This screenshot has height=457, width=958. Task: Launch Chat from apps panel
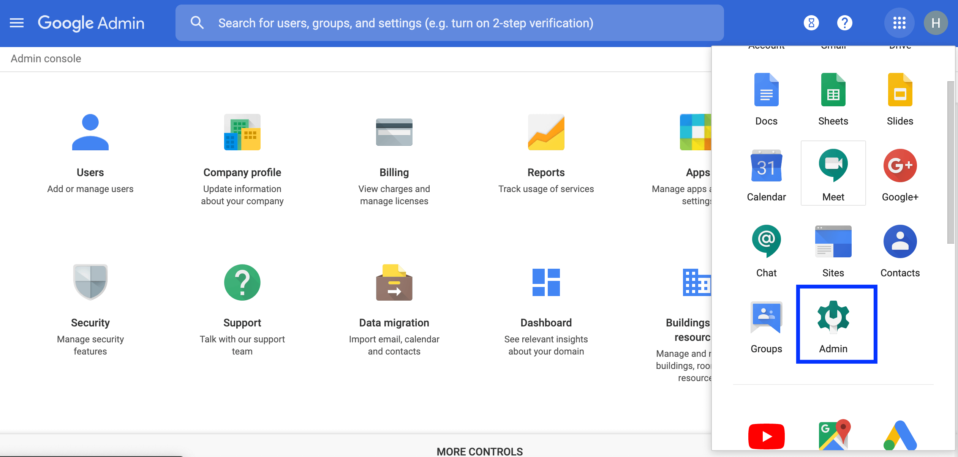767,251
